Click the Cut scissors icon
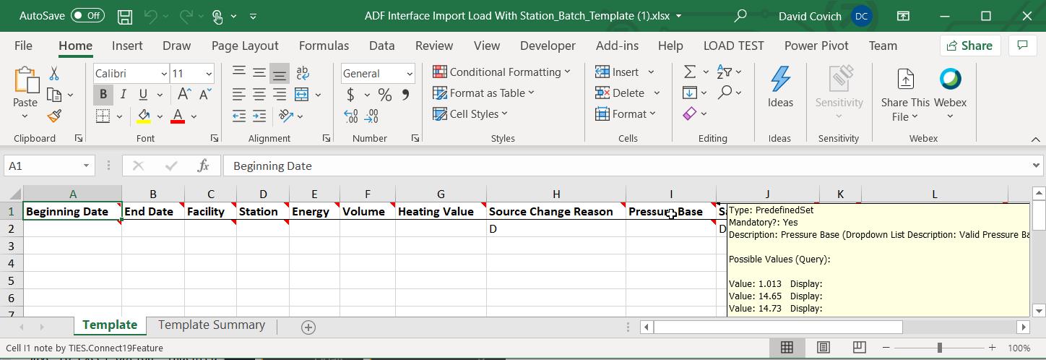This screenshot has height=360, width=1046. 54,74
